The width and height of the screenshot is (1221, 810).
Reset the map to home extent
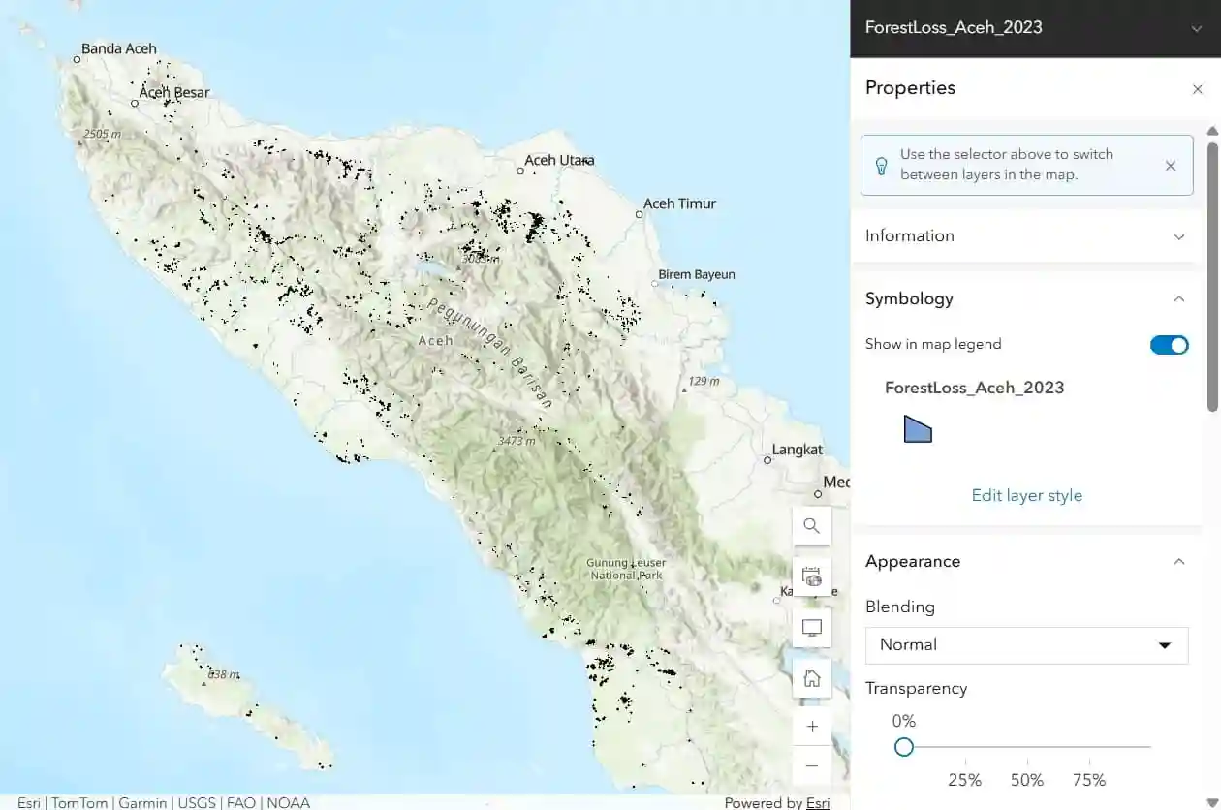811,677
